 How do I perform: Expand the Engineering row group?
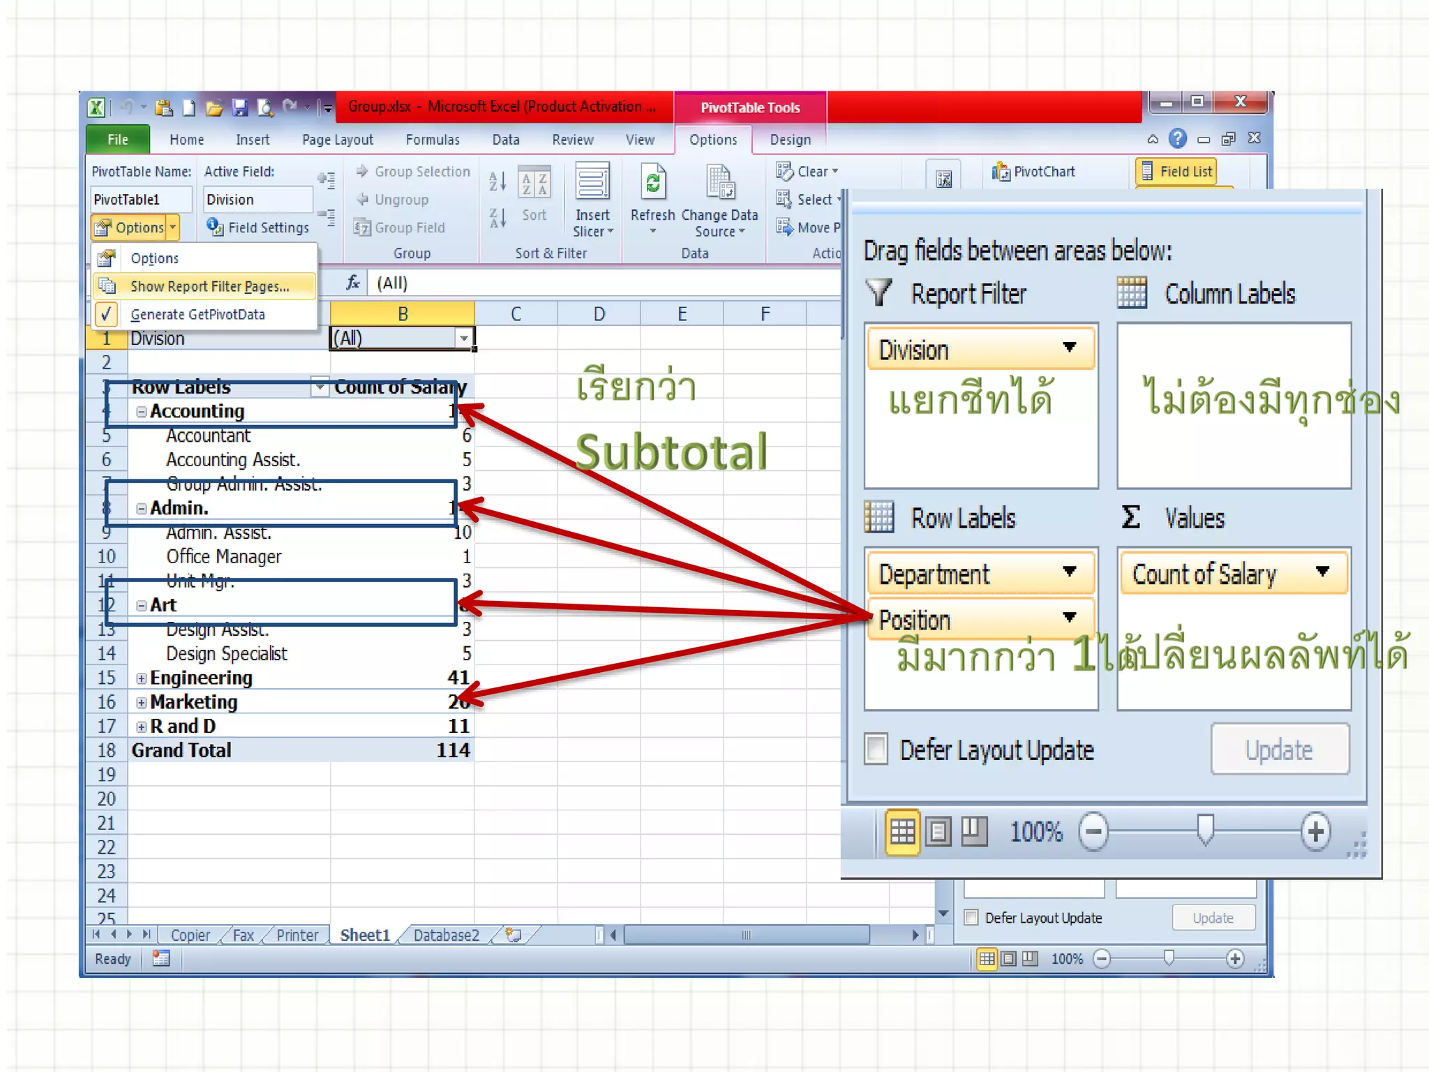pos(142,678)
